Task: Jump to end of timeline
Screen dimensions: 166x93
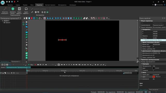Action: click(76, 65)
